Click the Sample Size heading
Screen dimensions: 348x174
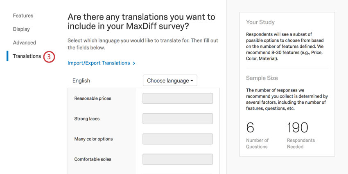(262, 78)
